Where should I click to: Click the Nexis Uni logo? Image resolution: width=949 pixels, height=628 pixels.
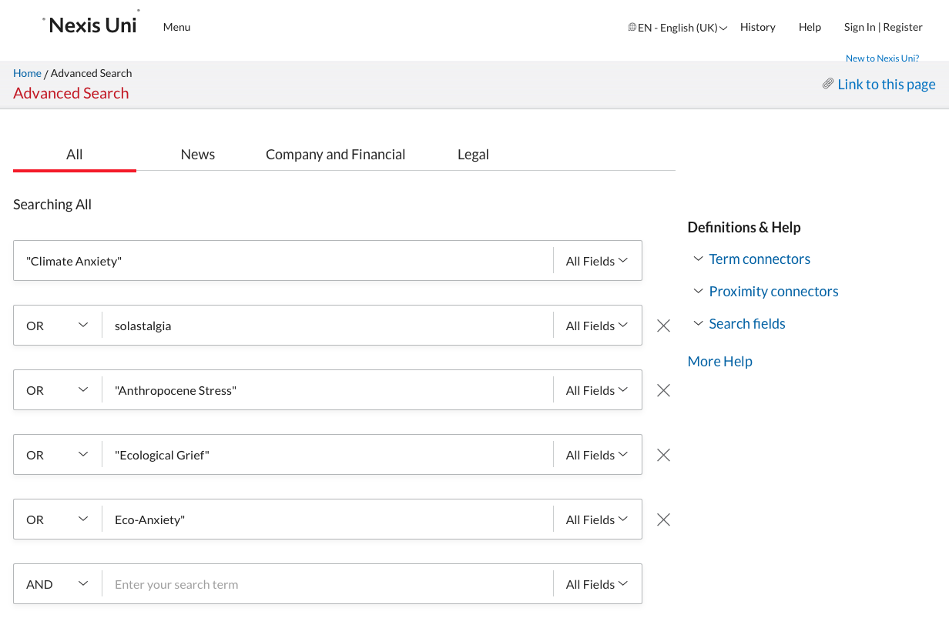[92, 25]
